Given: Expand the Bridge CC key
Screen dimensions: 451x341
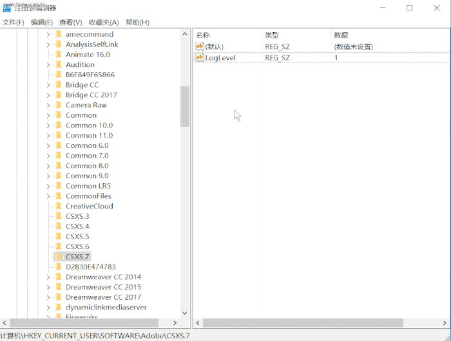Looking at the screenshot, I should click(x=48, y=85).
